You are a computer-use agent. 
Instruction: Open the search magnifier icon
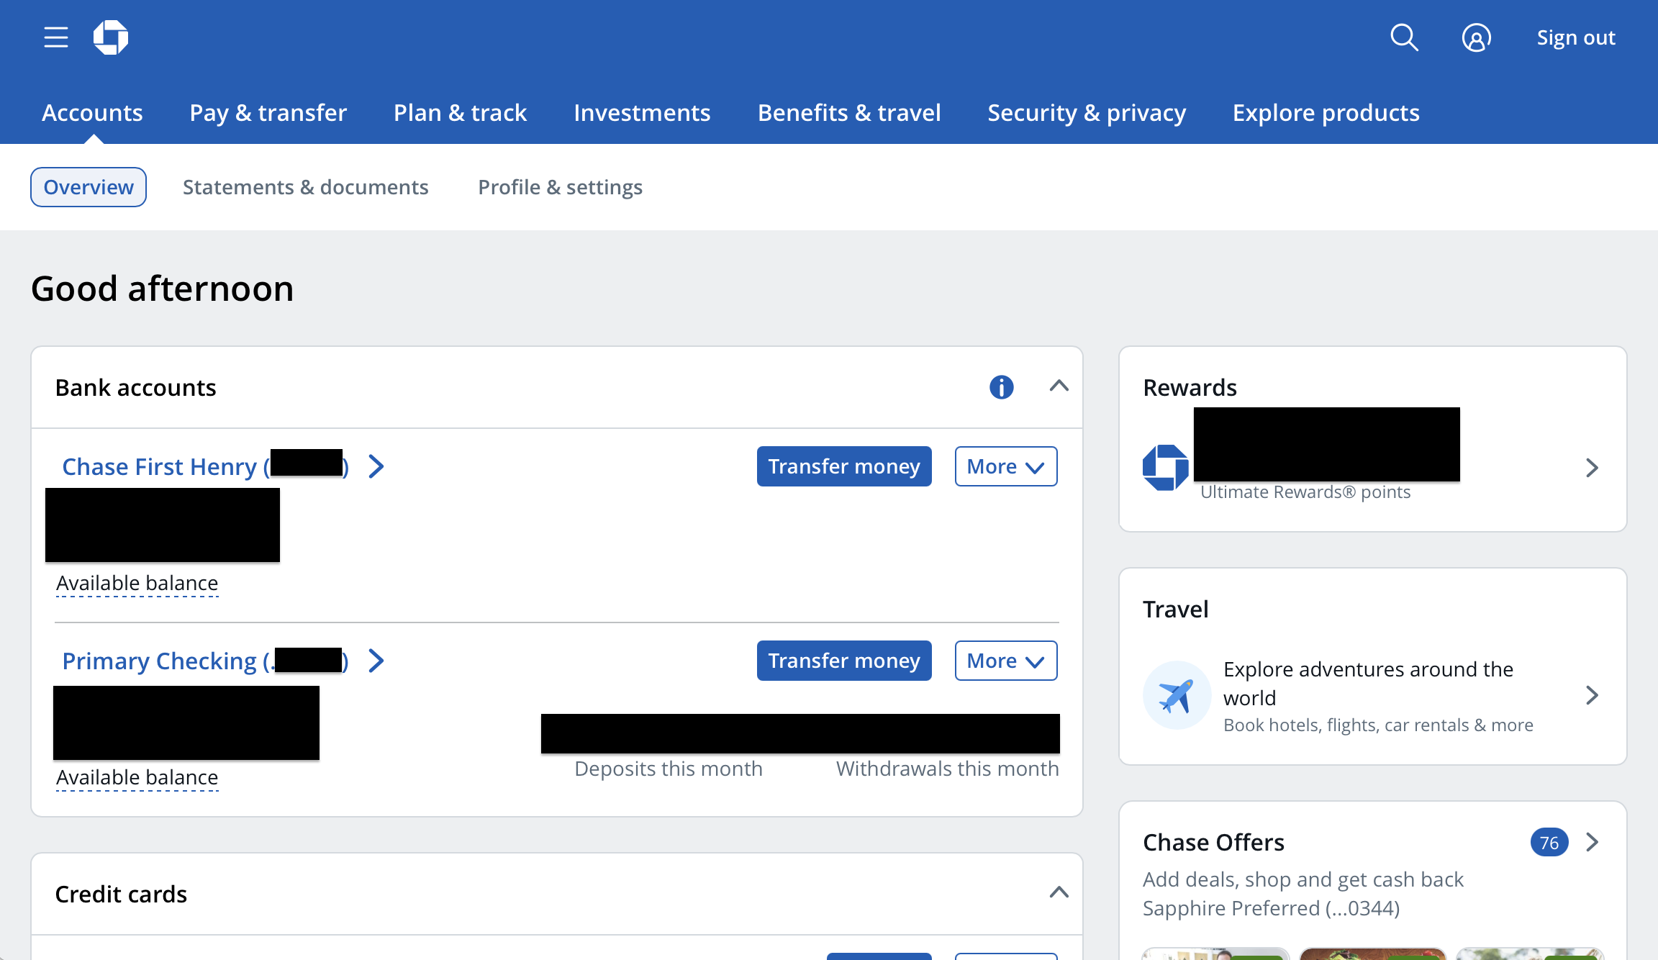pyautogui.click(x=1404, y=37)
